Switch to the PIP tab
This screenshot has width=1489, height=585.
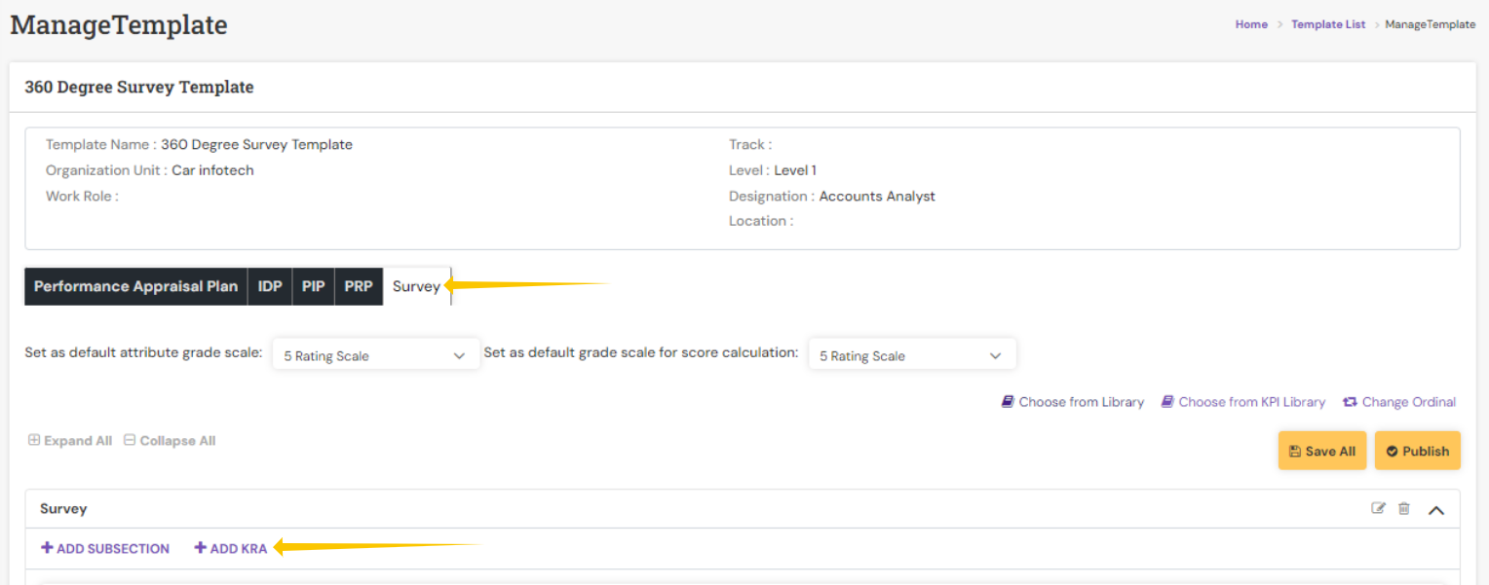[x=313, y=286]
